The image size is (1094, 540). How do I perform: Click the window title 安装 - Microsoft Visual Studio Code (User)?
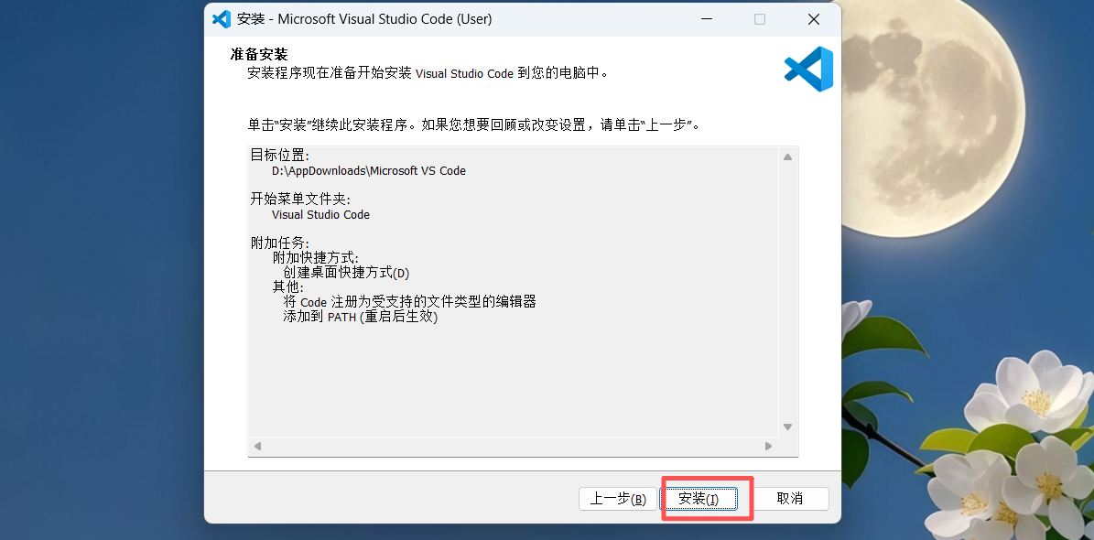click(x=364, y=19)
